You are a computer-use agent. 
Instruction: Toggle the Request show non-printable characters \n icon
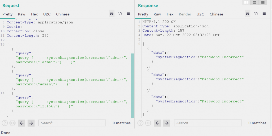pos(120,14)
